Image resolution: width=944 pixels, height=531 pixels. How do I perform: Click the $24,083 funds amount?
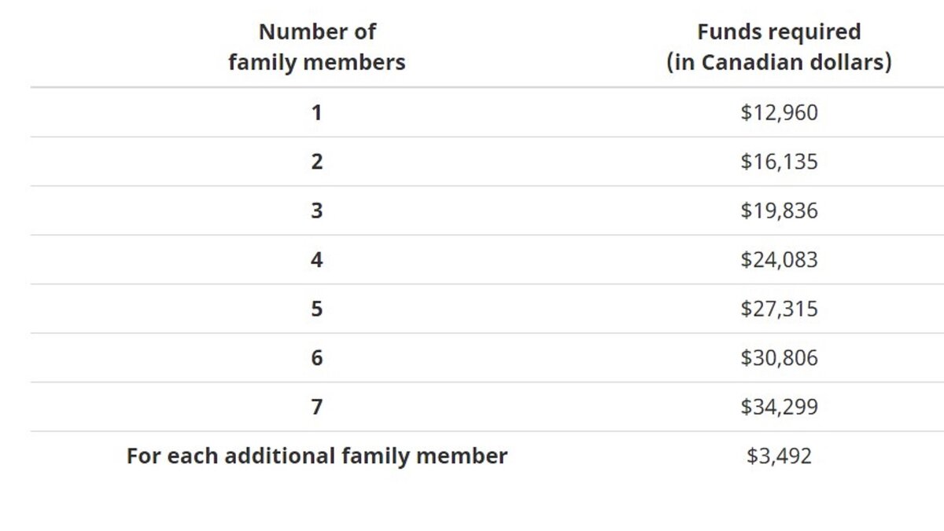[x=779, y=260]
